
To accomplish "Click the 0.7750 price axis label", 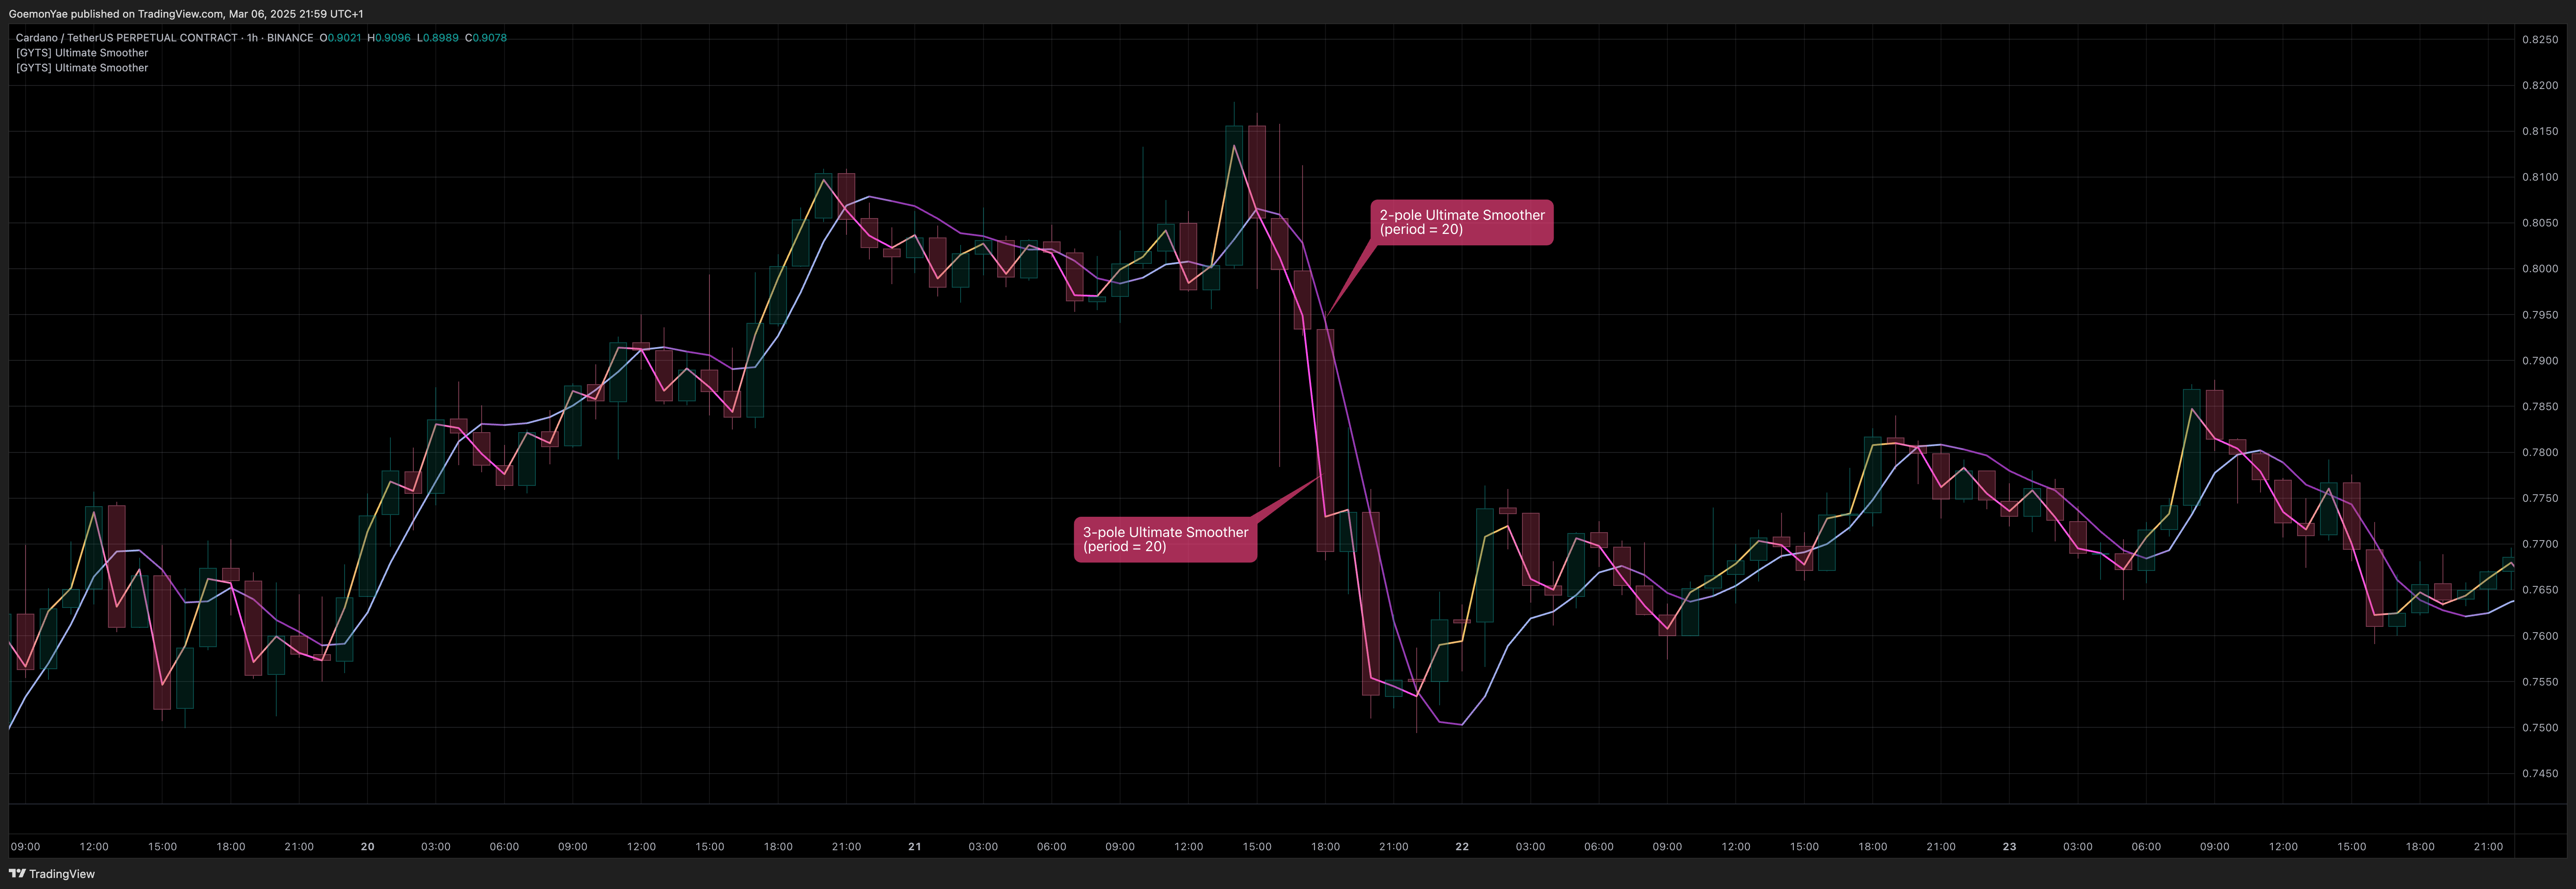I will pyautogui.click(x=2540, y=498).
